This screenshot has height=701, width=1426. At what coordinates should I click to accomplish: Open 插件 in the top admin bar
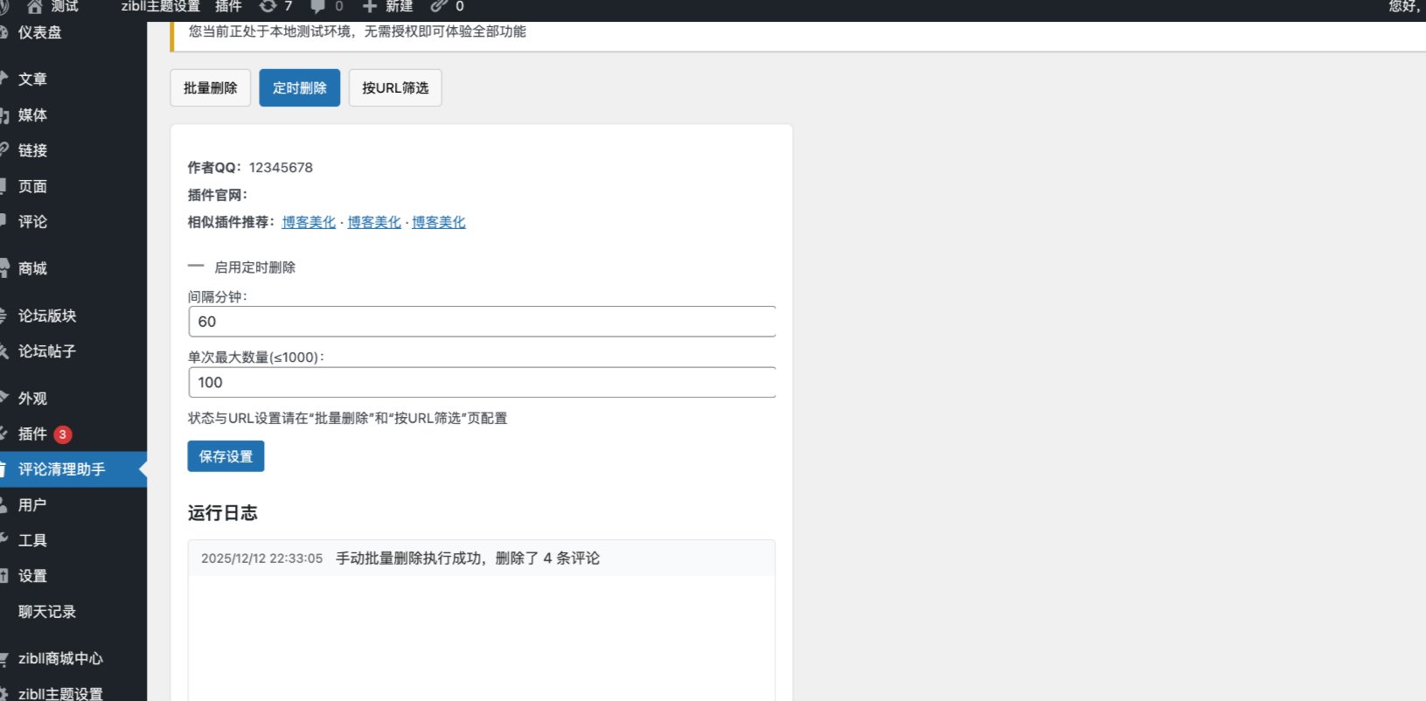[x=228, y=7]
